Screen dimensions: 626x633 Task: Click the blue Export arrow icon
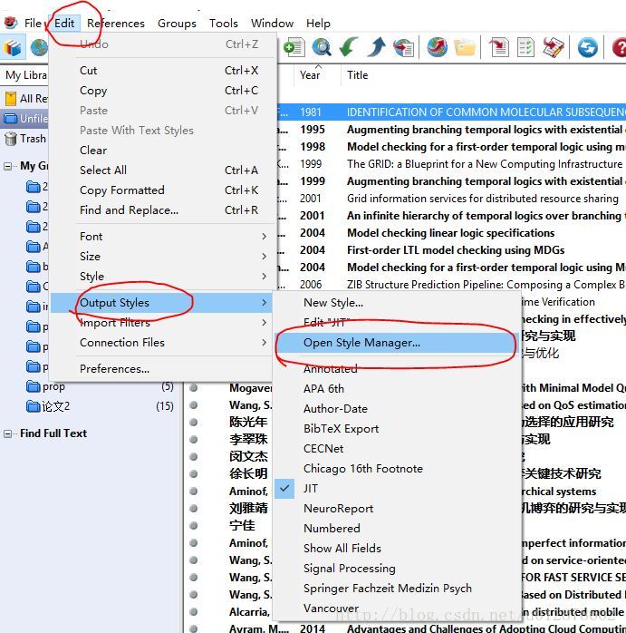tap(376, 47)
